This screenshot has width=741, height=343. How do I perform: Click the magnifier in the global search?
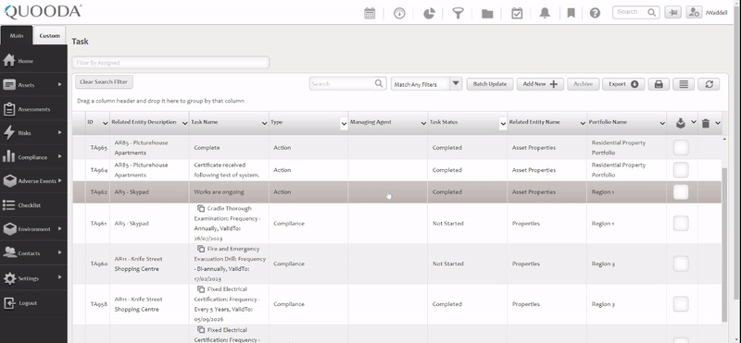click(652, 12)
